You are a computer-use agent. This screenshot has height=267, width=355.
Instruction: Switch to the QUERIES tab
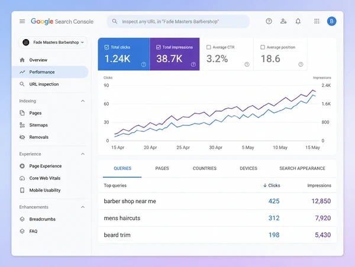point(122,168)
